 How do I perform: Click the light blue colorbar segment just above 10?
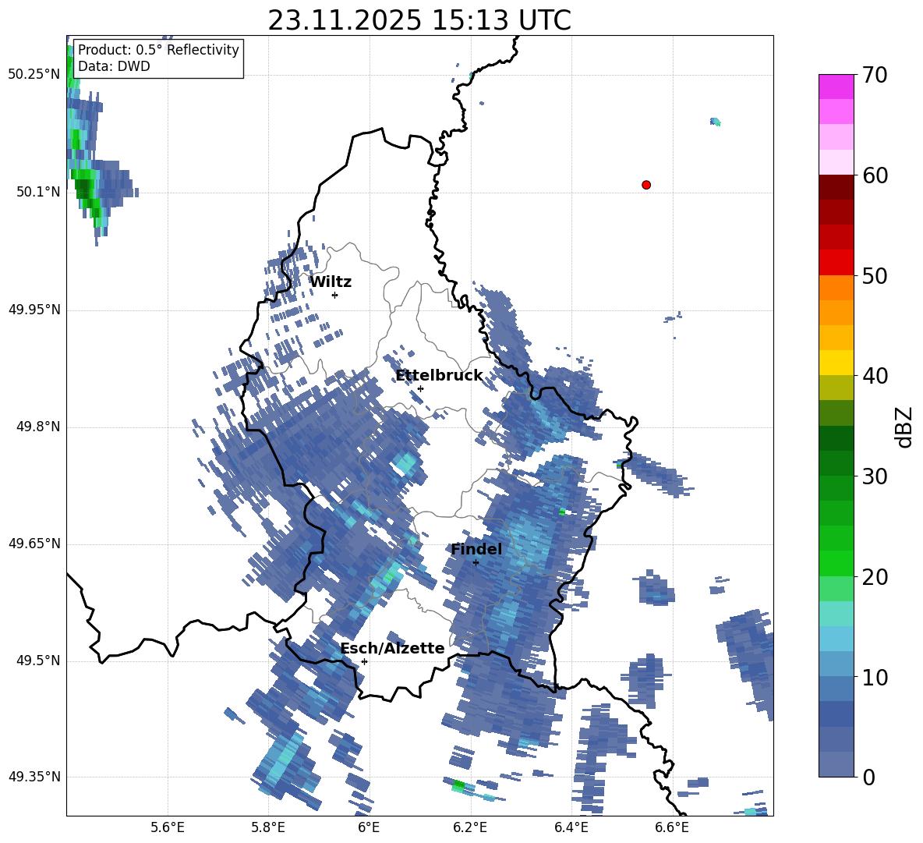click(x=836, y=664)
